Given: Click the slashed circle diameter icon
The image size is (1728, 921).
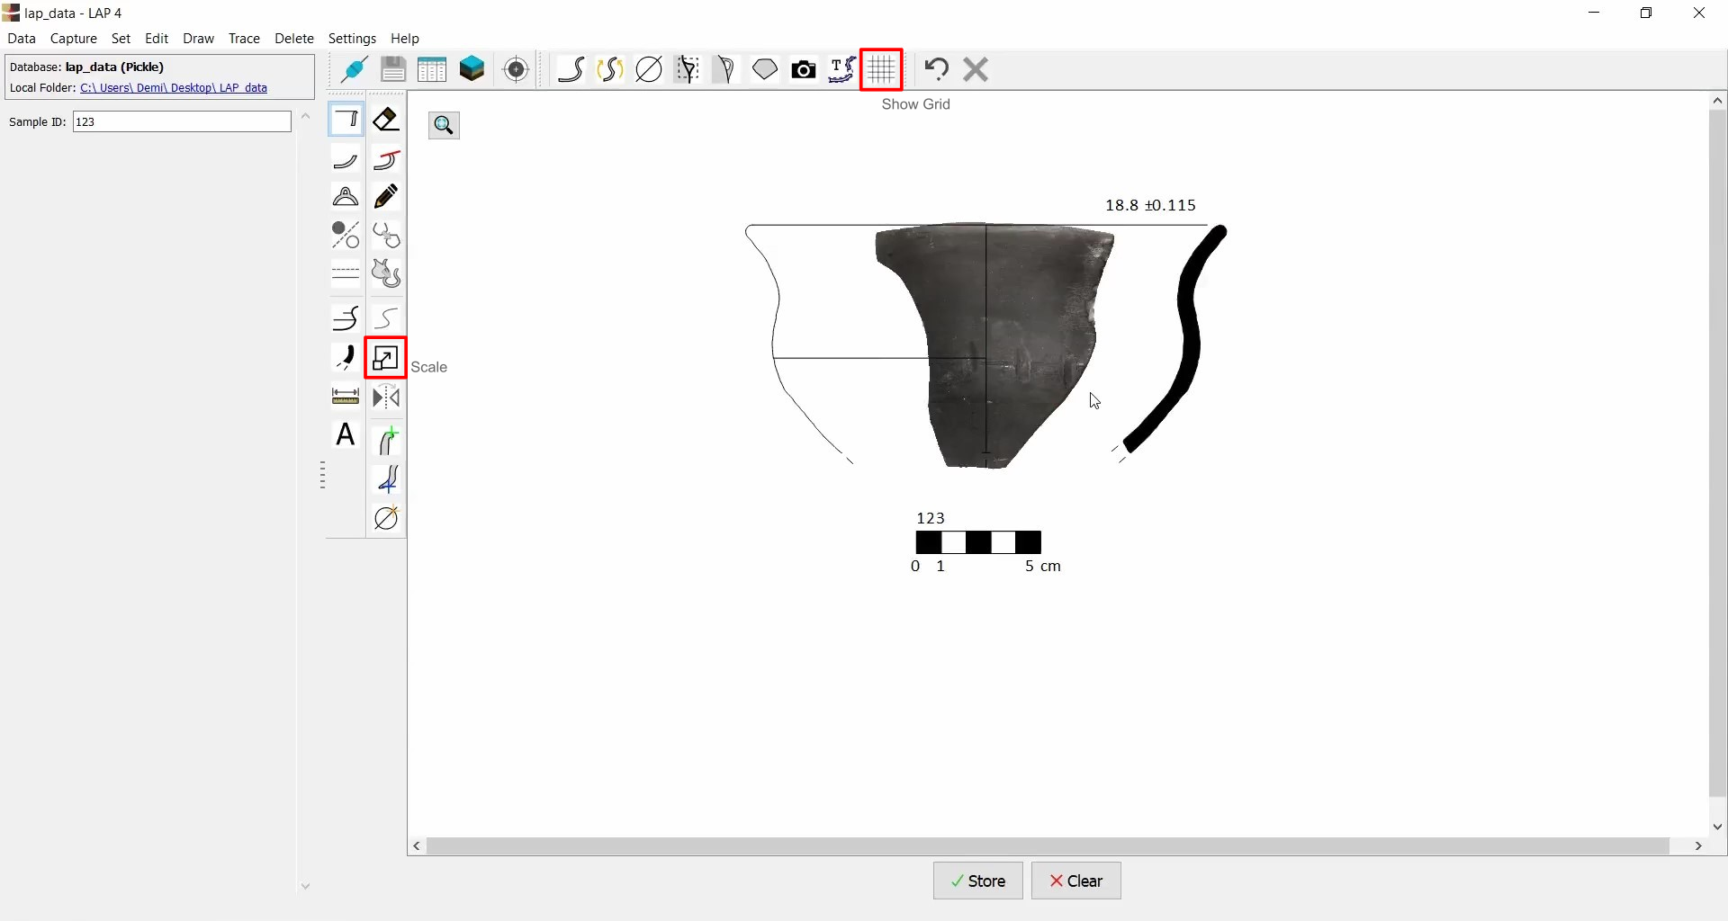Looking at the screenshot, I should pos(649,69).
